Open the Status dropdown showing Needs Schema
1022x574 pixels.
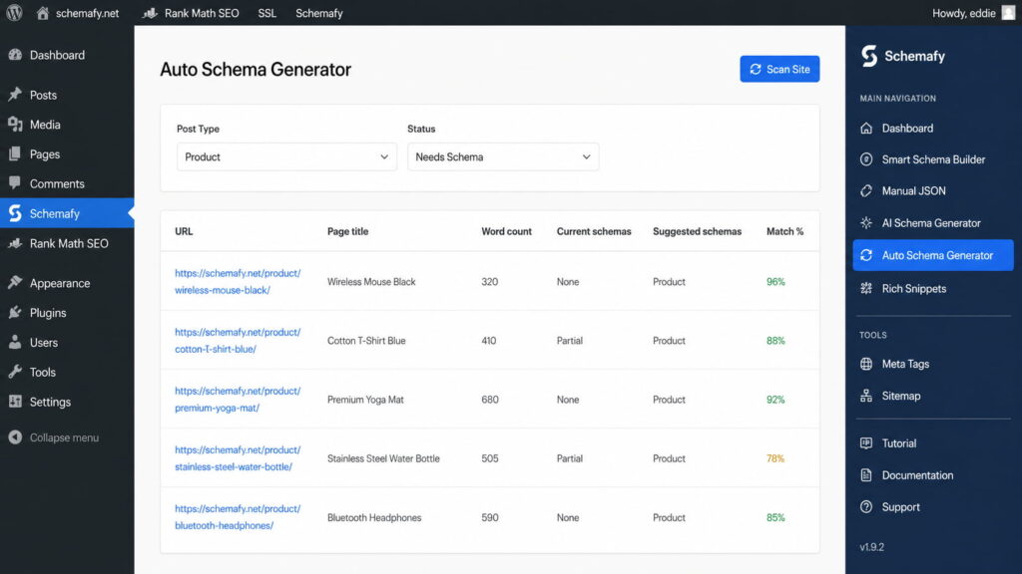pyautogui.click(x=503, y=156)
